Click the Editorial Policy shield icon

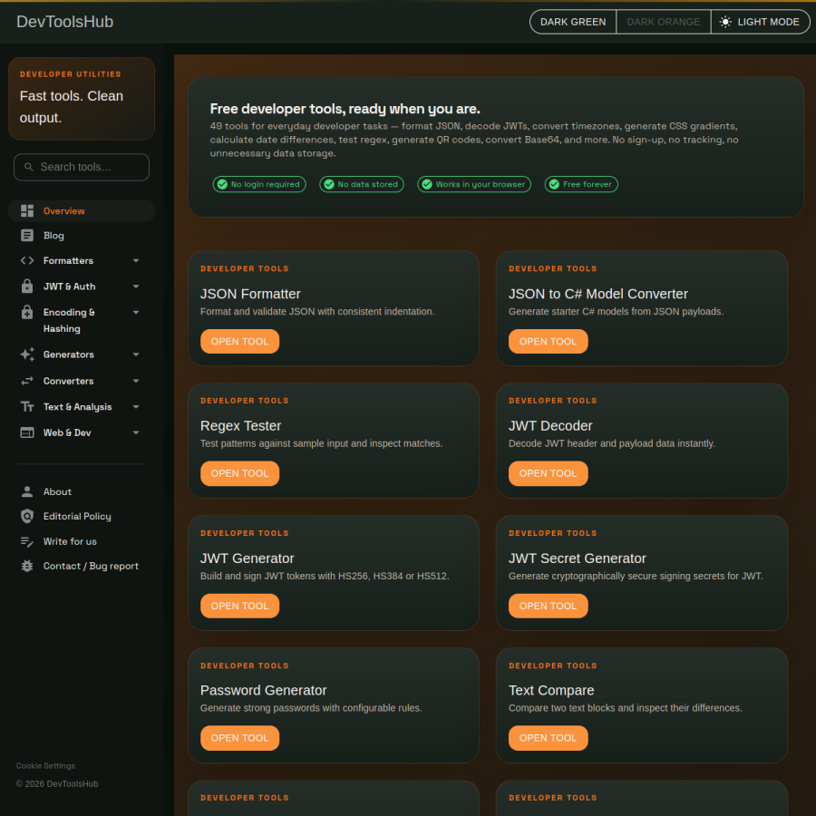coord(27,516)
